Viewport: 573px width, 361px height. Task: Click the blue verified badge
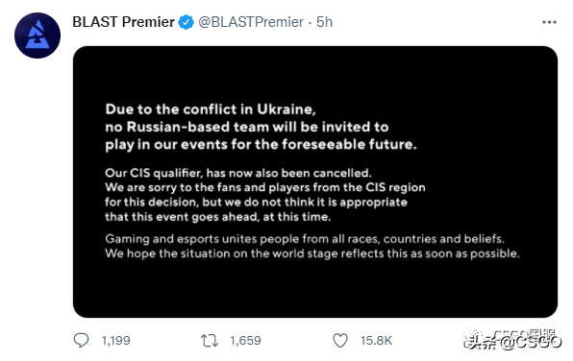(x=186, y=22)
